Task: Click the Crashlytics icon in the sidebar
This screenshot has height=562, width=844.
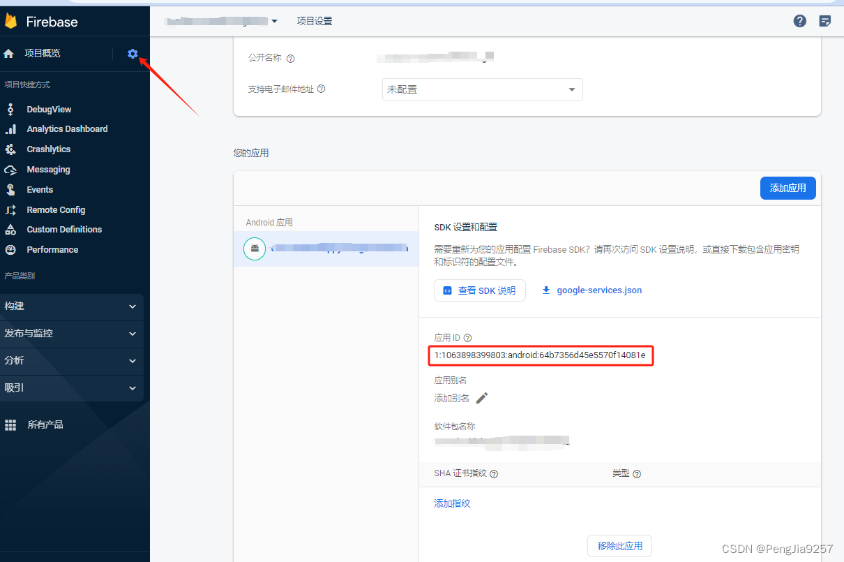Action: coord(10,149)
